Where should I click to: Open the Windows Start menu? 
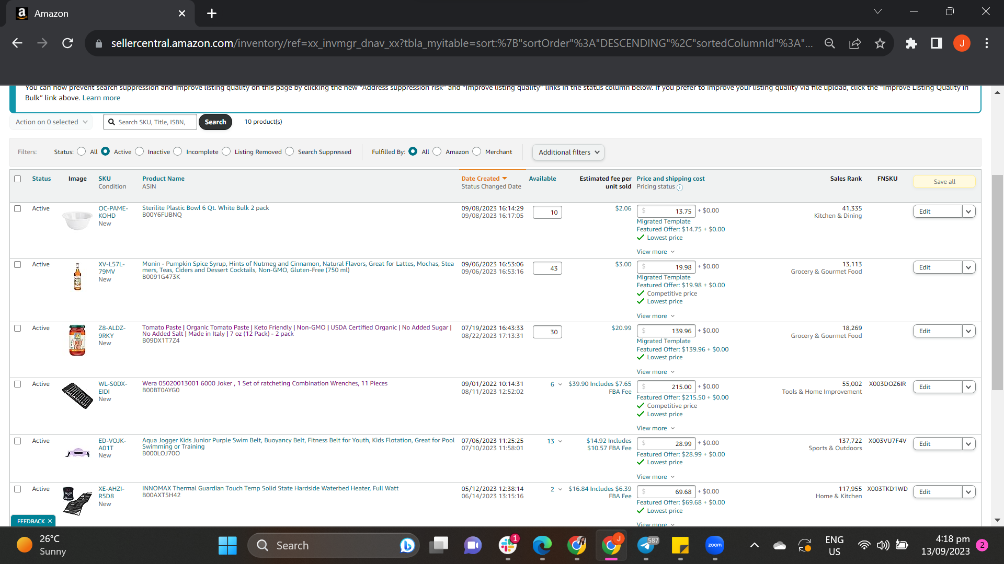point(227,546)
